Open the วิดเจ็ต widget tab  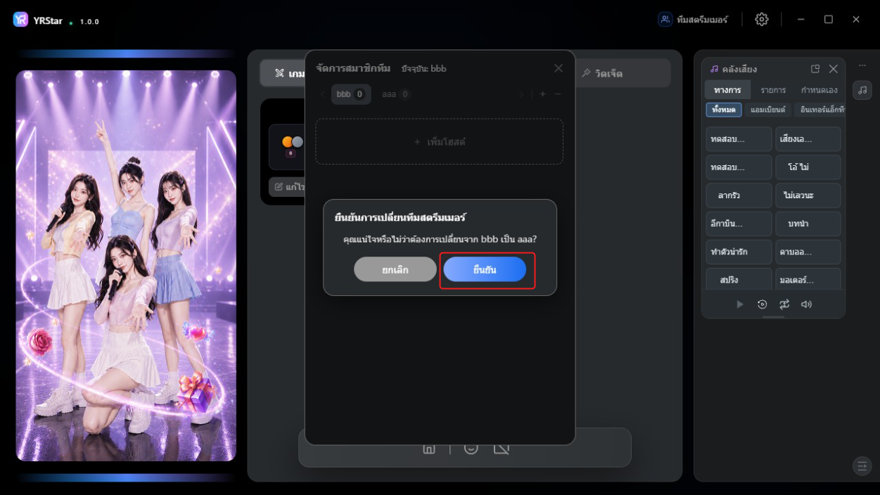pos(602,73)
